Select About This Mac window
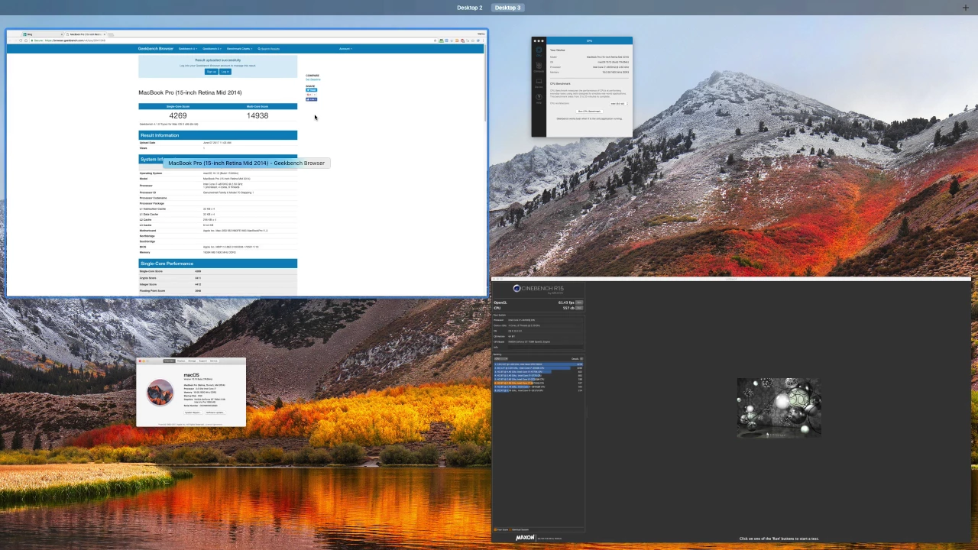 point(191,392)
